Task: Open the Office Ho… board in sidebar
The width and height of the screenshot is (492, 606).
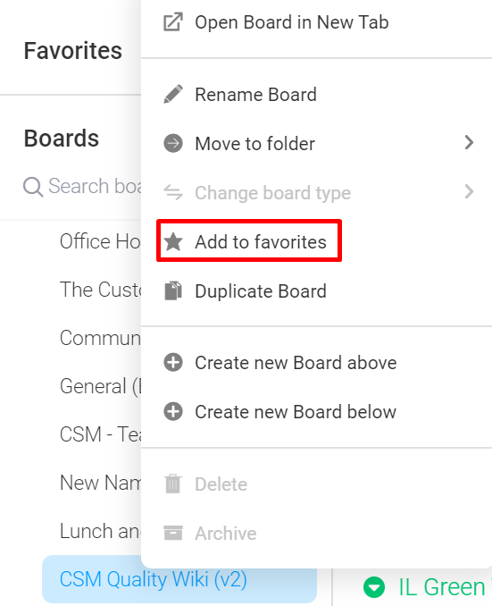Action: [100, 241]
